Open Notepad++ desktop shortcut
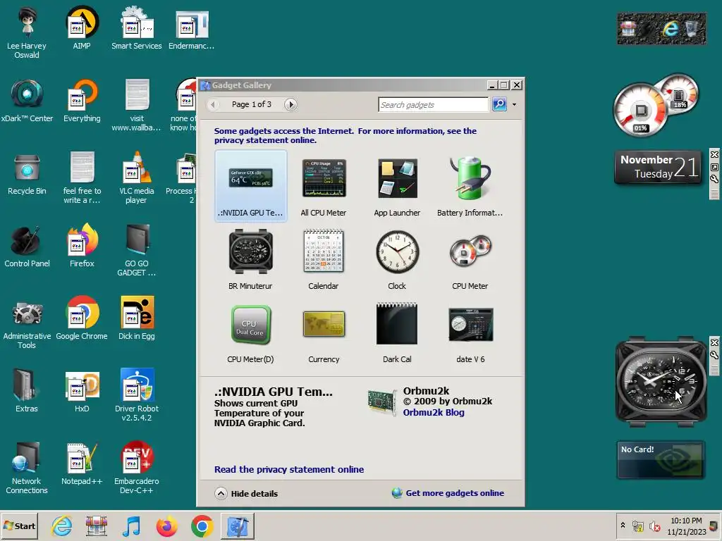722x541 pixels. click(x=82, y=464)
